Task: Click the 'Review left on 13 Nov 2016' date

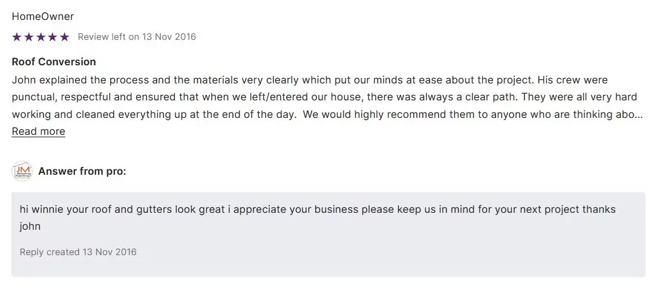Action: click(x=137, y=37)
